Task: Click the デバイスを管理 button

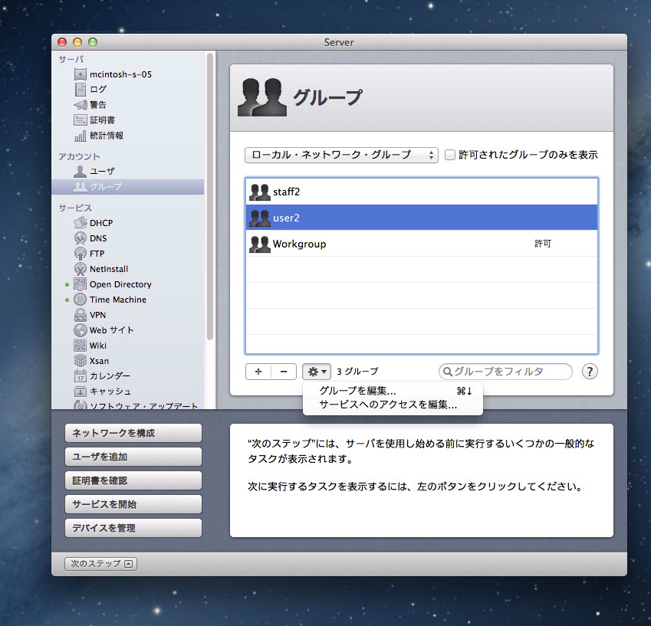Action: click(x=133, y=528)
